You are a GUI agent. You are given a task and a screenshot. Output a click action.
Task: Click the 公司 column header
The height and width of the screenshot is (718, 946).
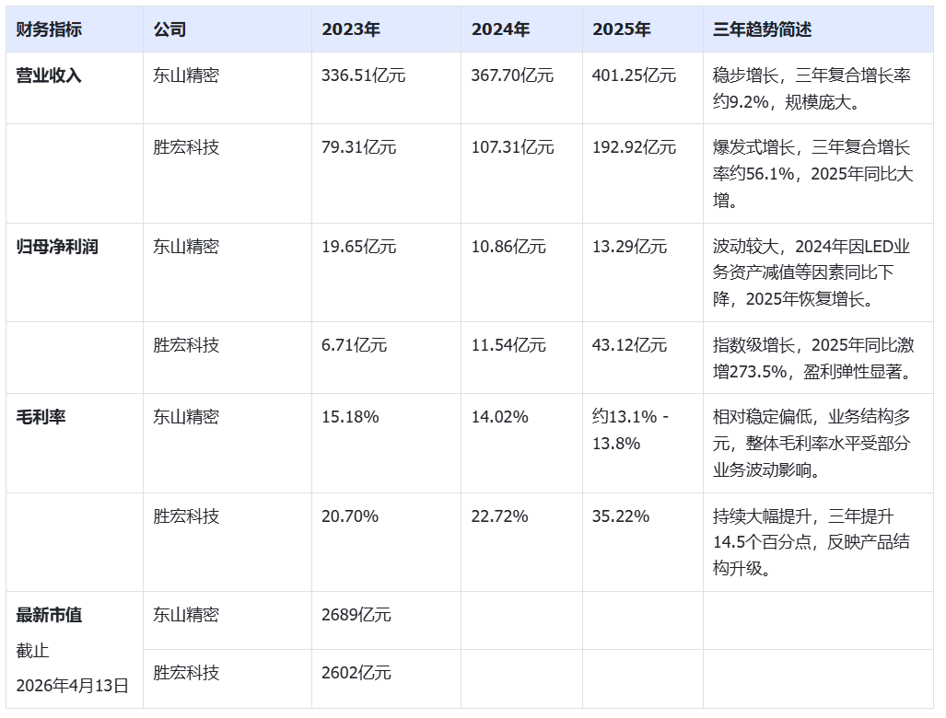click(x=172, y=29)
